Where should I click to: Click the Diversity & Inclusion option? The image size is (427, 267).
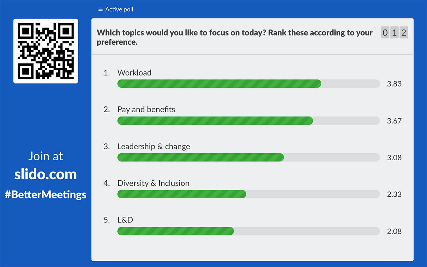coord(153,183)
